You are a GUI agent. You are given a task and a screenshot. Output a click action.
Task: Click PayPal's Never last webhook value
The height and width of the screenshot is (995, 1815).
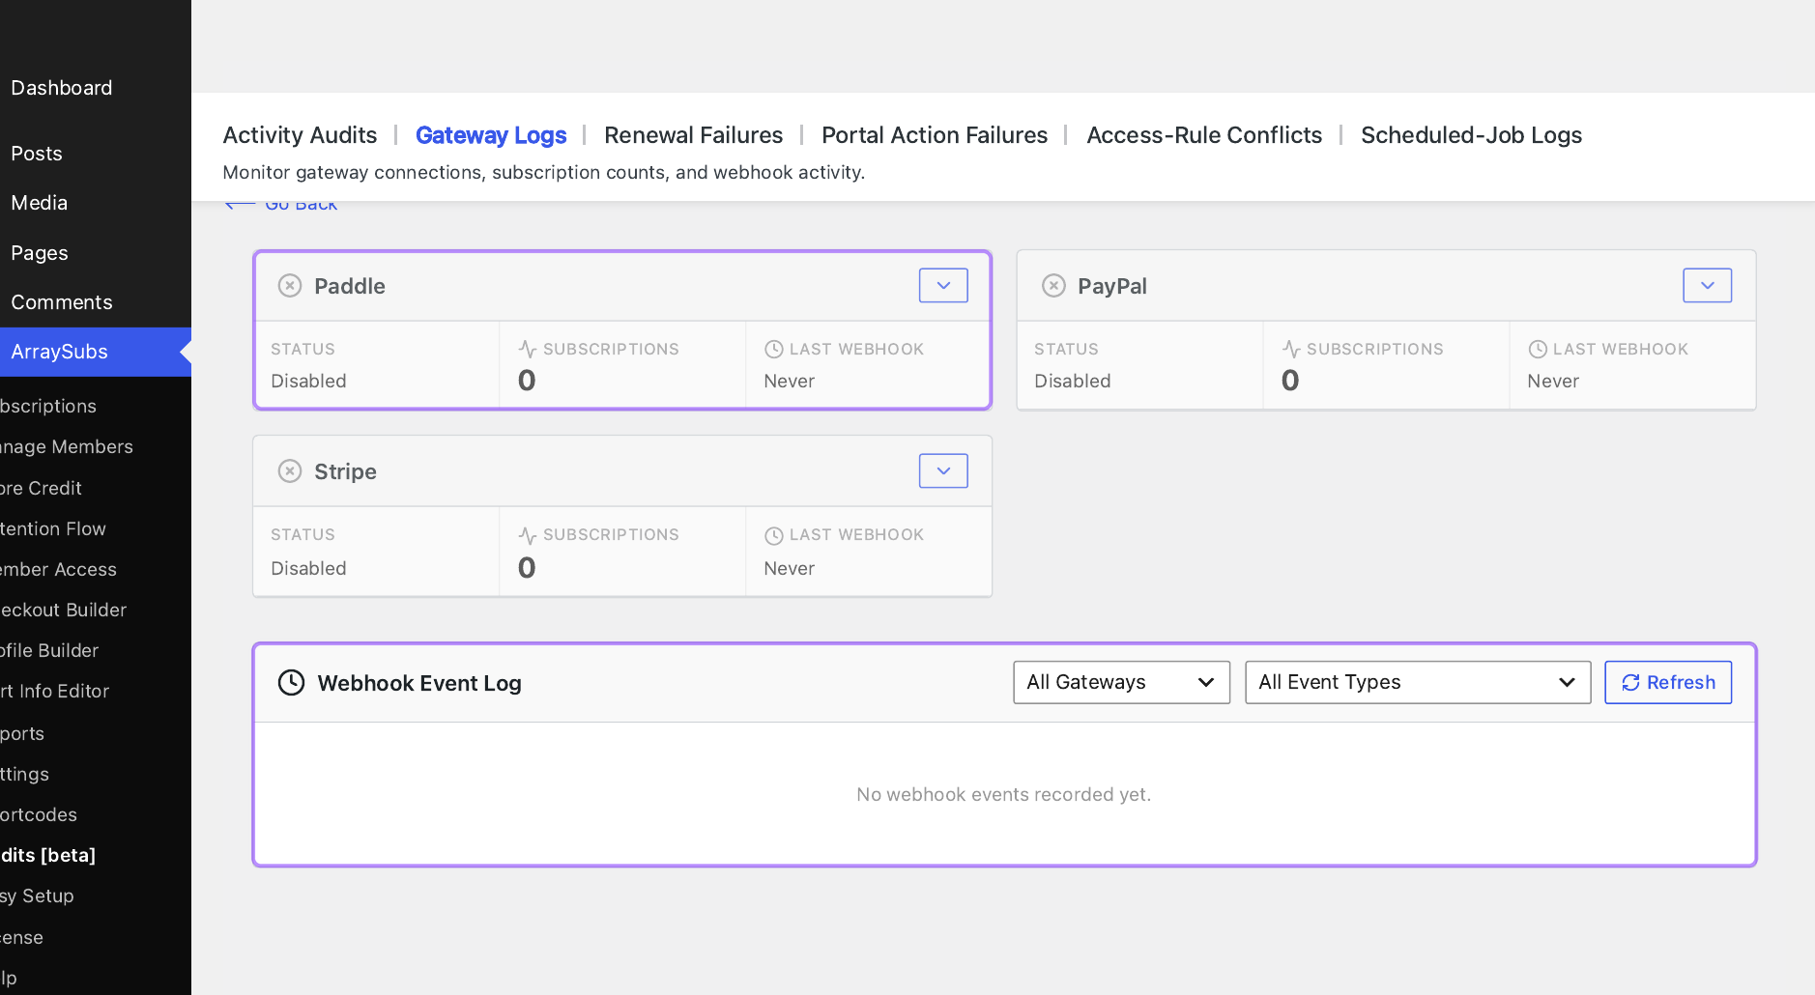pos(1552,381)
